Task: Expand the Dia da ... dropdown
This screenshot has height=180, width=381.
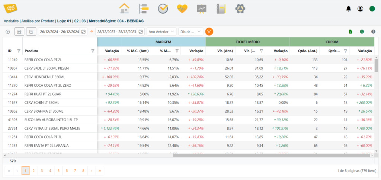Action: (191, 31)
